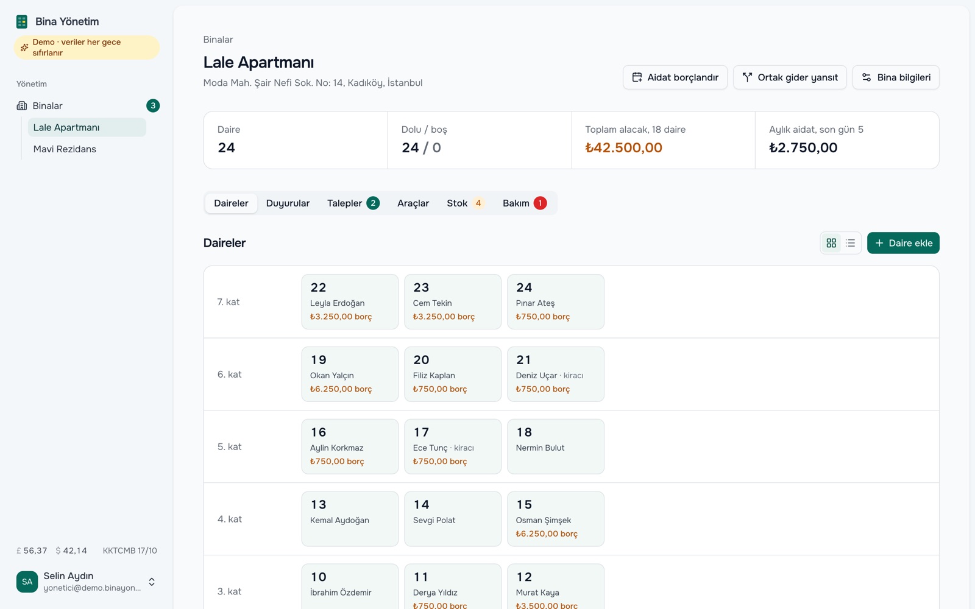Click the Toplam alacak ₺42.500,00 amount

[x=623, y=148]
